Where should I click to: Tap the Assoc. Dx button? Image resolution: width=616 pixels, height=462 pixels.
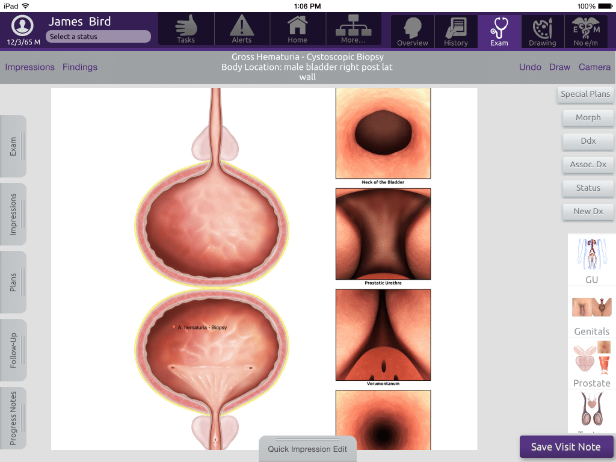588,165
